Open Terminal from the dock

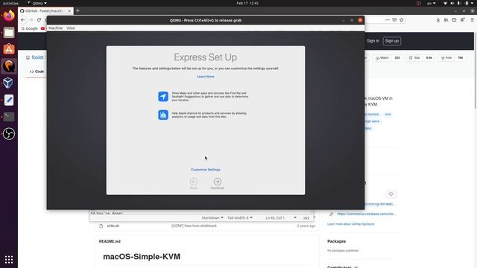coord(9,117)
